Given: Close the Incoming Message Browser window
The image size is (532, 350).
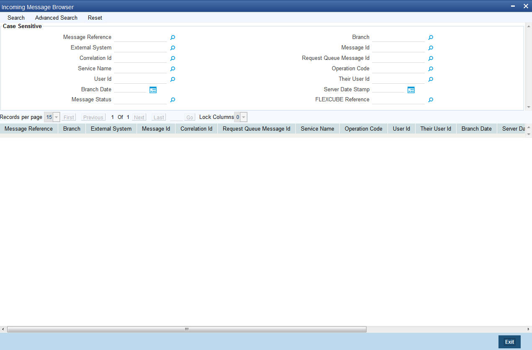Looking at the screenshot, I should pyautogui.click(x=526, y=6).
